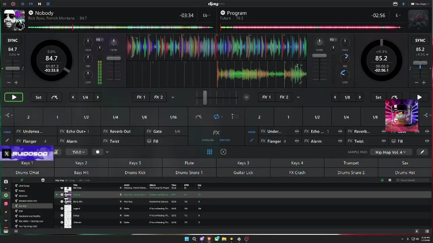Trigger left deck Echo Out+ effect pad

click(x=78, y=131)
